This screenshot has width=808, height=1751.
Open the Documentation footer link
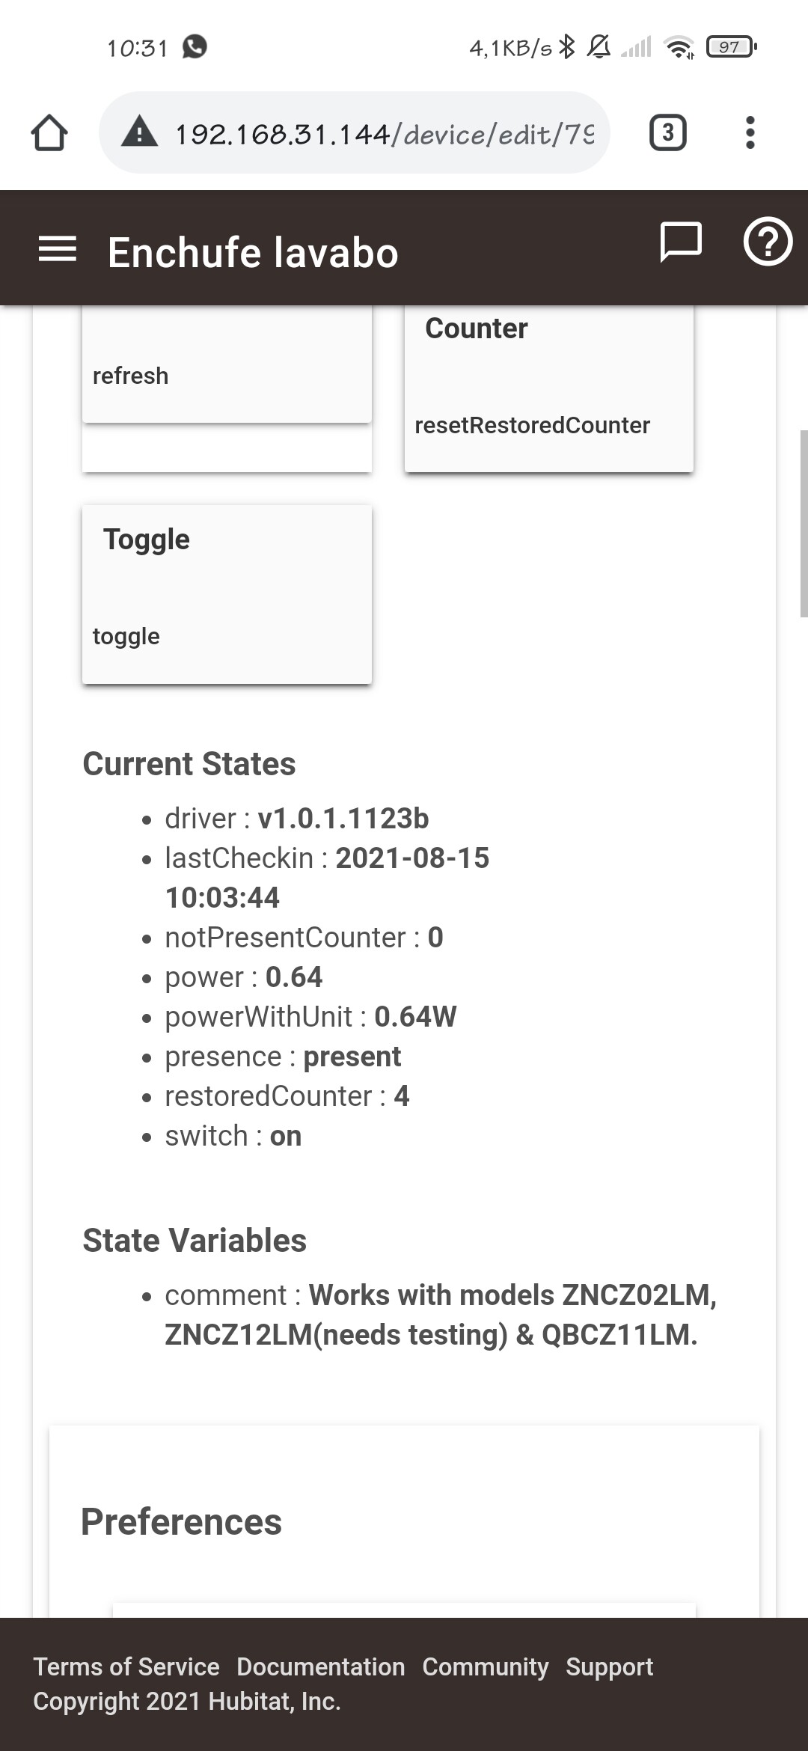coord(321,1666)
